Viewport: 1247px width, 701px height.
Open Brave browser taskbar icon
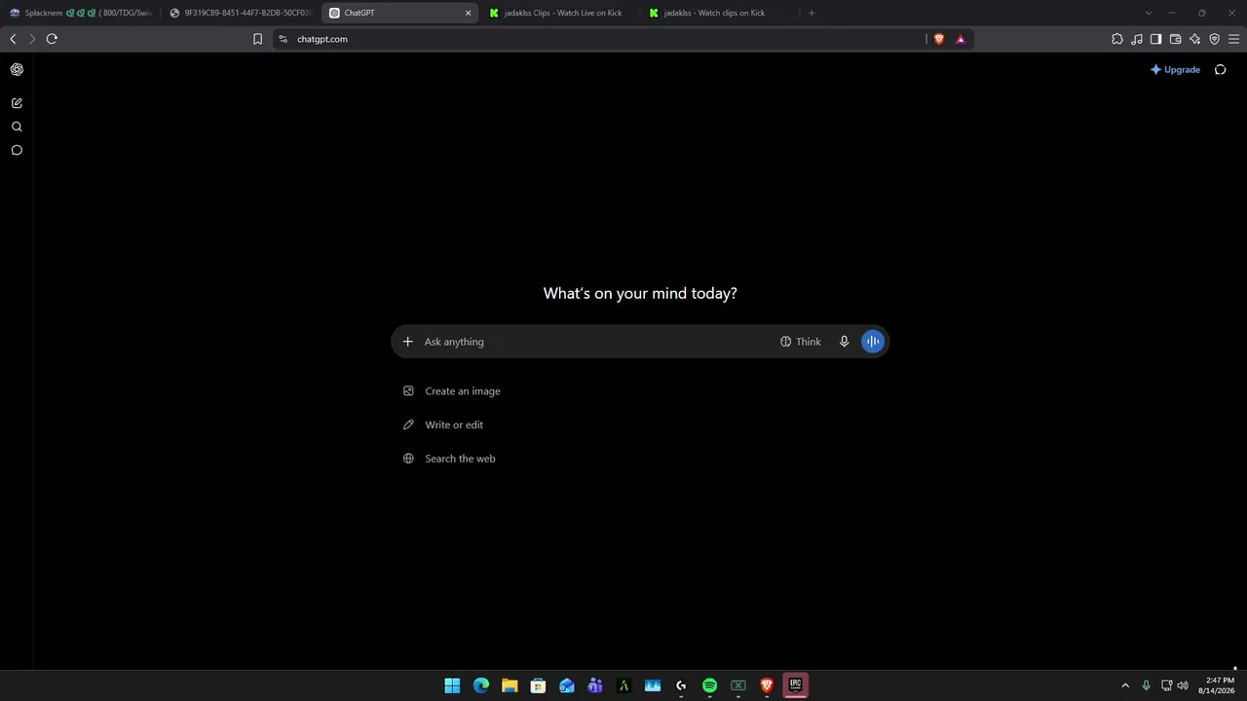[767, 685]
